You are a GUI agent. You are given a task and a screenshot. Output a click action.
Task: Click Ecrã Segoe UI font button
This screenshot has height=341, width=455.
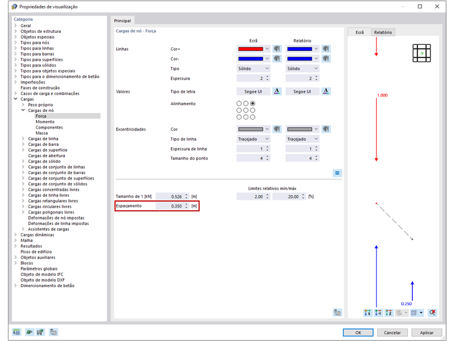coord(253,92)
